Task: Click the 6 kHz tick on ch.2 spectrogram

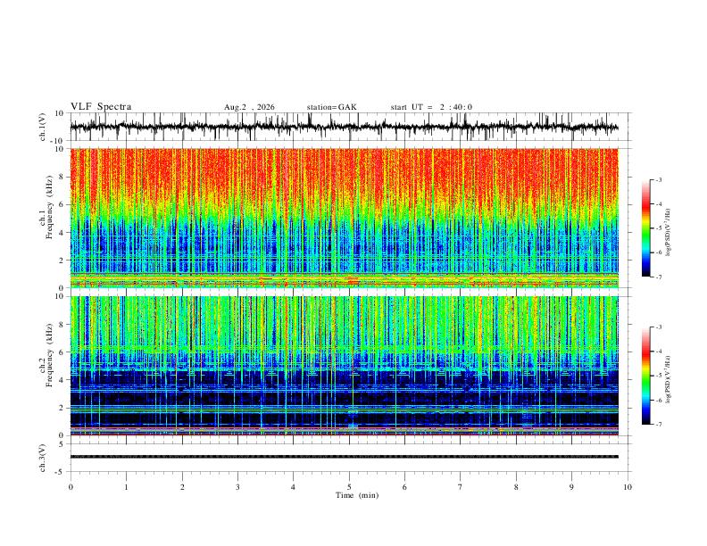Action: tap(62, 352)
